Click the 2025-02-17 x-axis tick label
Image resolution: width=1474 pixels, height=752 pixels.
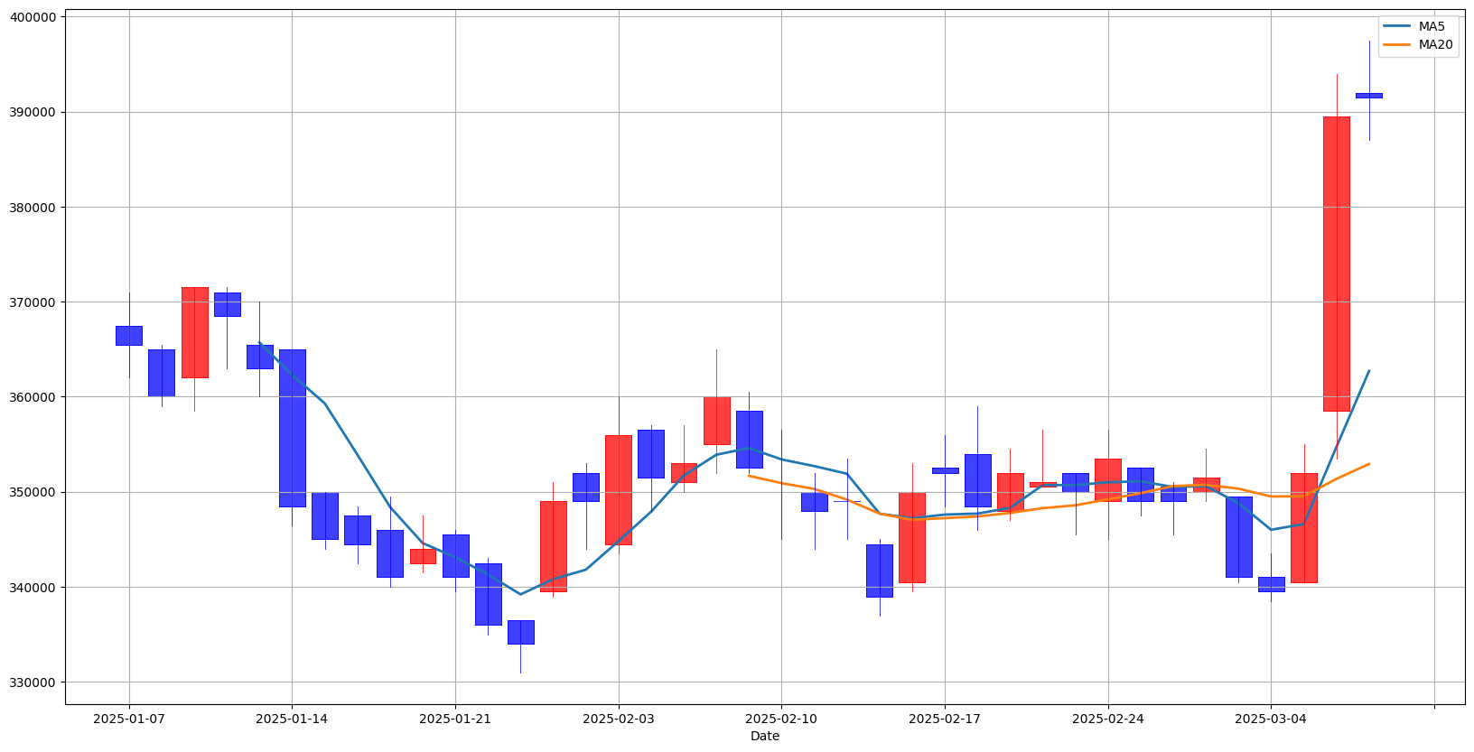[x=945, y=719]
